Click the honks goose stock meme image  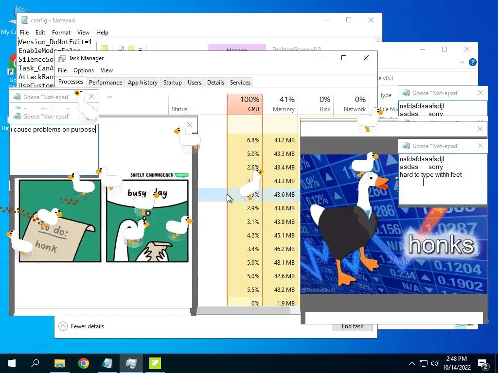coord(394,224)
